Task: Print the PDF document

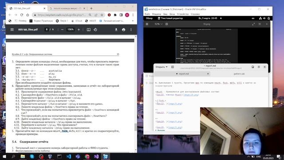Action: pos(123,30)
